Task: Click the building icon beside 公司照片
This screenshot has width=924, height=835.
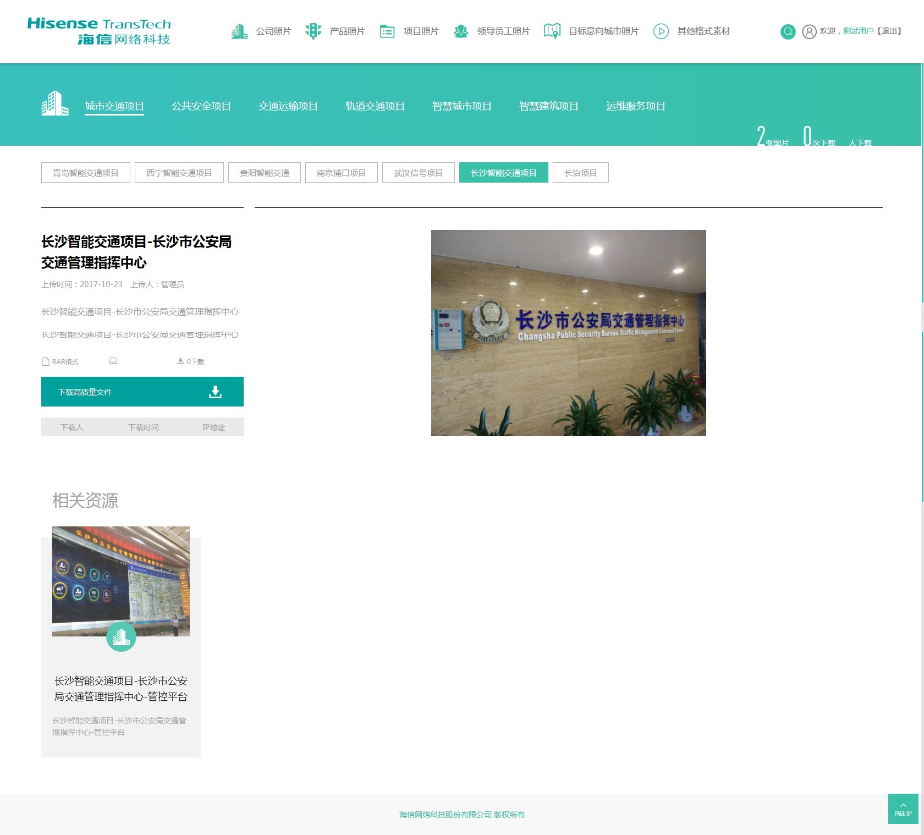Action: 239,31
